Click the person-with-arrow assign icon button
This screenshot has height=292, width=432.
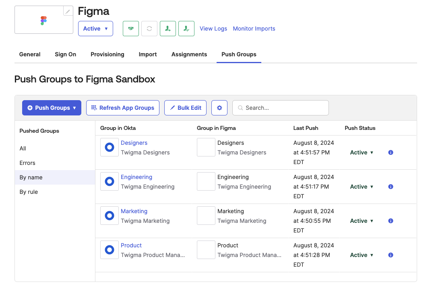(x=168, y=29)
